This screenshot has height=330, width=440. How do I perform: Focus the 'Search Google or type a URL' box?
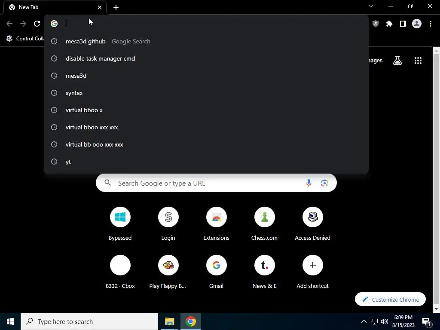click(216, 183)
